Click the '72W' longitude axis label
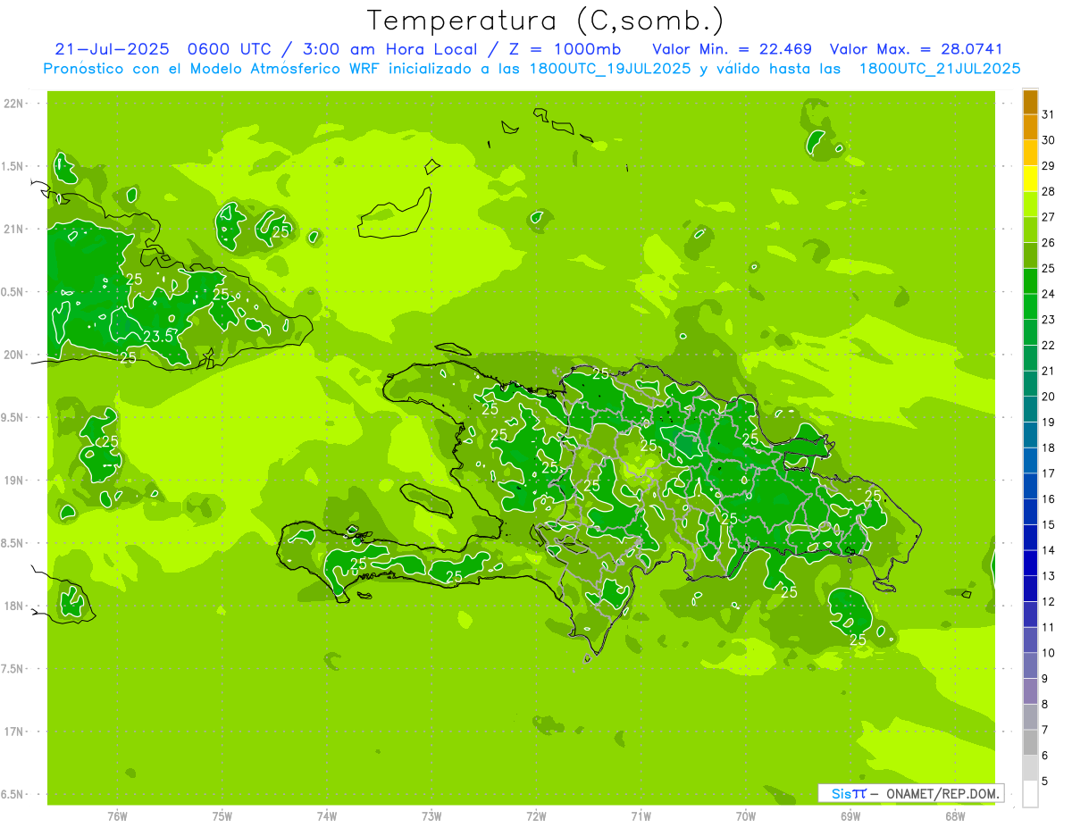The image size is (1072, 828). [x=536, y=816]
